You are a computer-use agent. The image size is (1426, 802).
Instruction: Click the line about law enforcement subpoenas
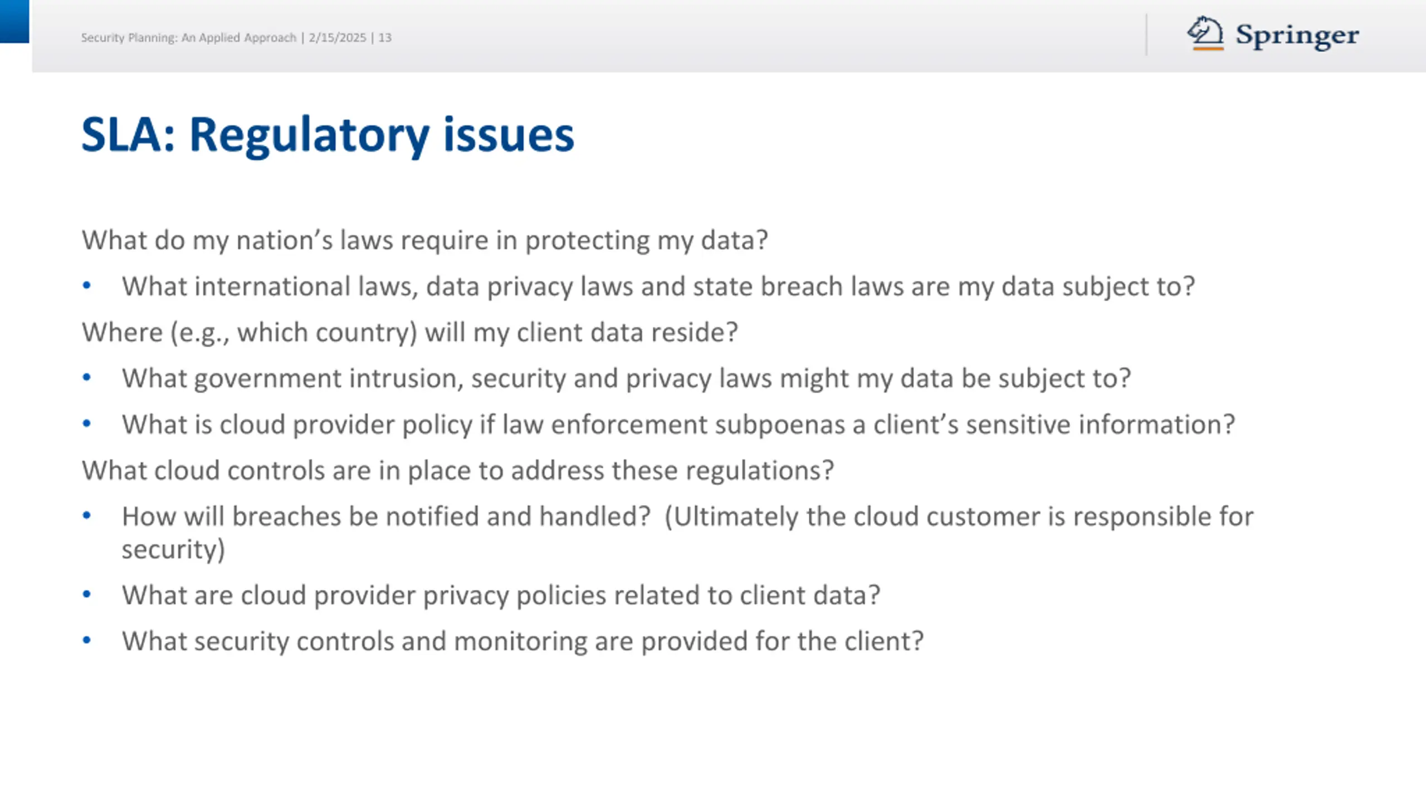coord(678,424)
